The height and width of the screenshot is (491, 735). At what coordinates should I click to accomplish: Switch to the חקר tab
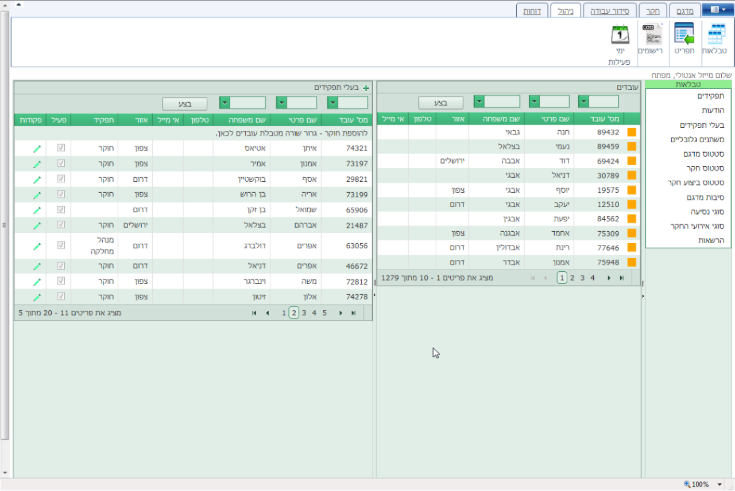click(x=652, y=10)
